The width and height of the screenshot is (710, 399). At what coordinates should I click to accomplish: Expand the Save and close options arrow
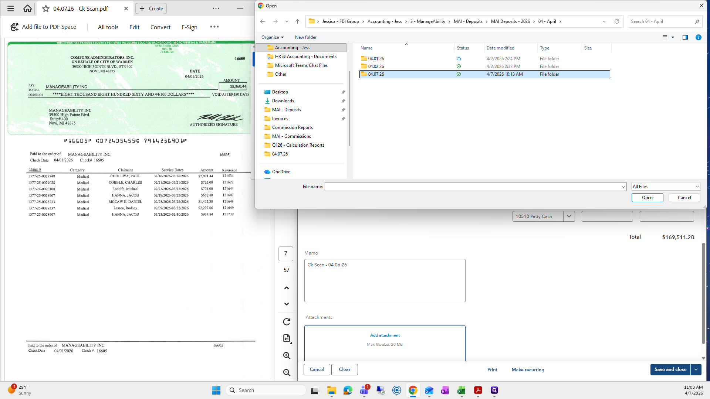(x=696, y=369)
